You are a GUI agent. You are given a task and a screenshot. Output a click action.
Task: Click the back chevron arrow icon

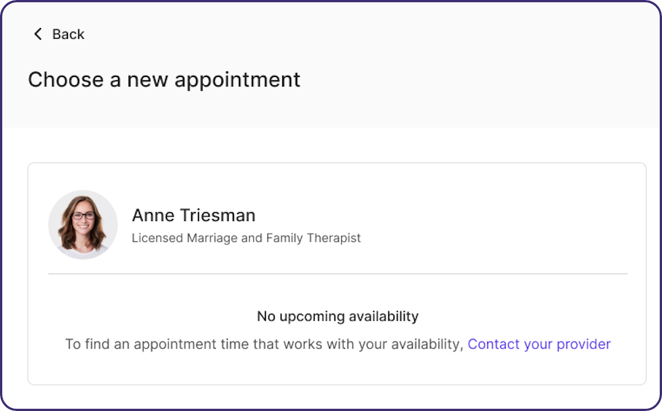click(38, 34)
